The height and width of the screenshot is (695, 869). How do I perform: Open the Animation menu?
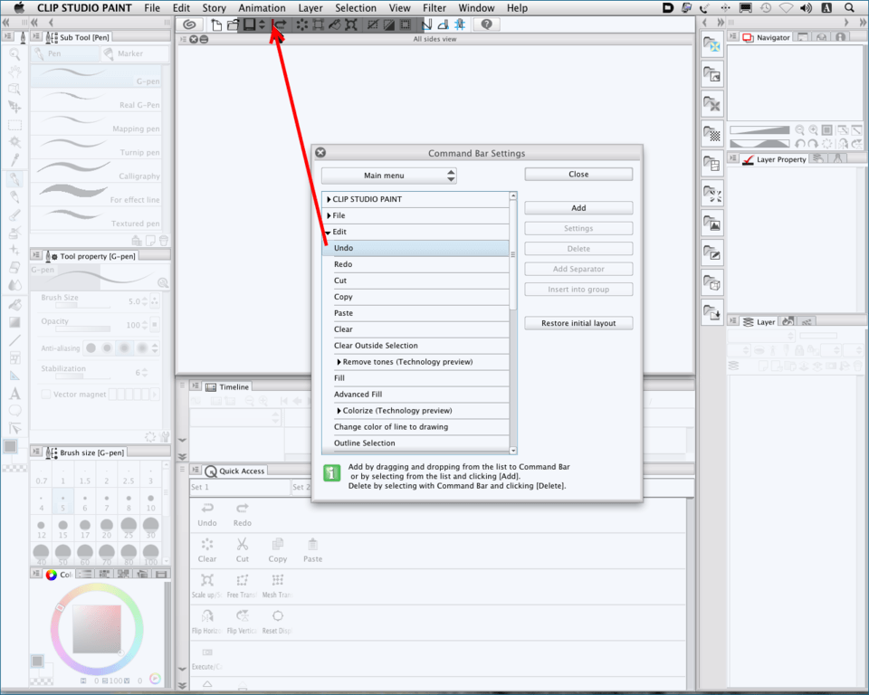261,7
